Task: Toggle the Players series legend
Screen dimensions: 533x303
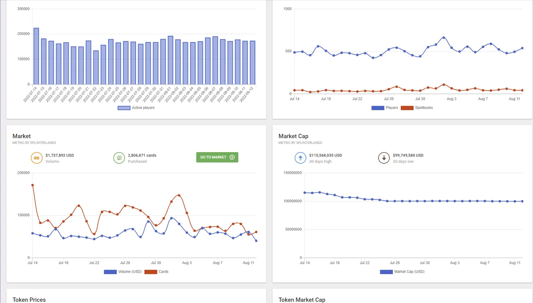Action: 385,108
